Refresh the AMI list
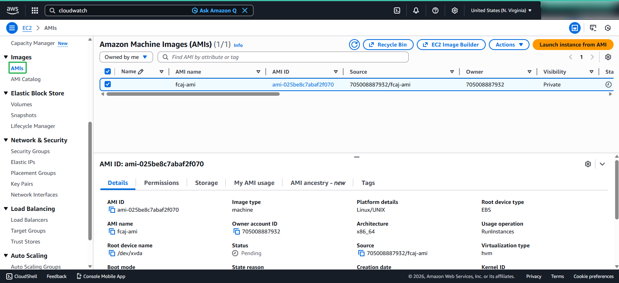Screen dimensions: 619x283 click(354, 45)
